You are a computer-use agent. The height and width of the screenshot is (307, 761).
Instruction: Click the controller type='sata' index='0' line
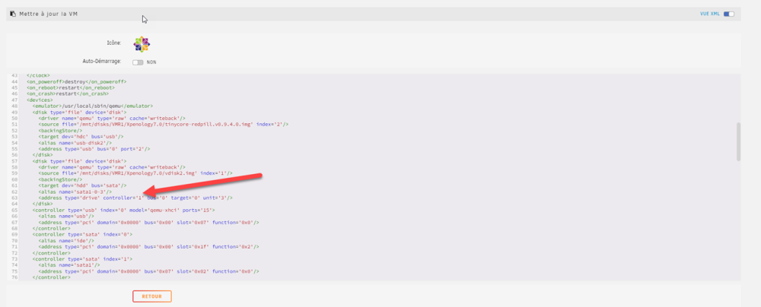click(83, 234)
